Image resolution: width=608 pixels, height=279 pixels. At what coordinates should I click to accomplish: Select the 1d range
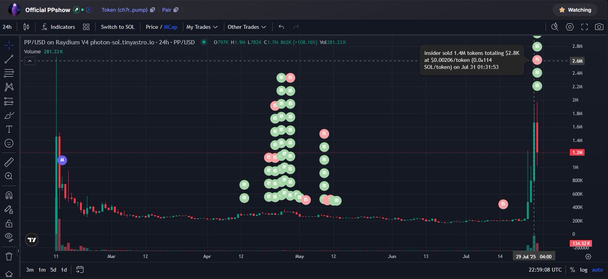(x=64, y=269)
